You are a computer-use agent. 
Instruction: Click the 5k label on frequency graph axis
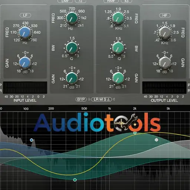[168, 108]
